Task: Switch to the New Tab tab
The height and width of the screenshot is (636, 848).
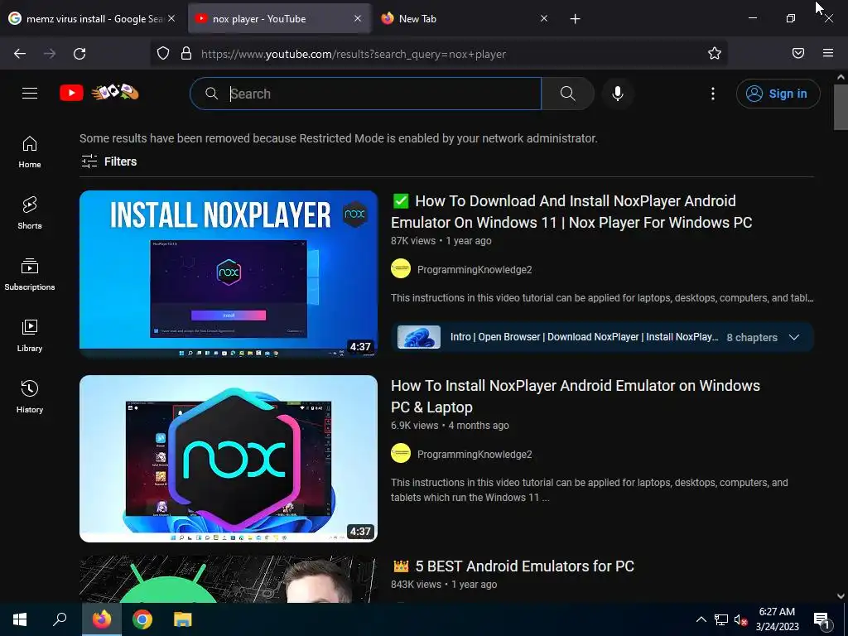Action: tap(465, 18)
